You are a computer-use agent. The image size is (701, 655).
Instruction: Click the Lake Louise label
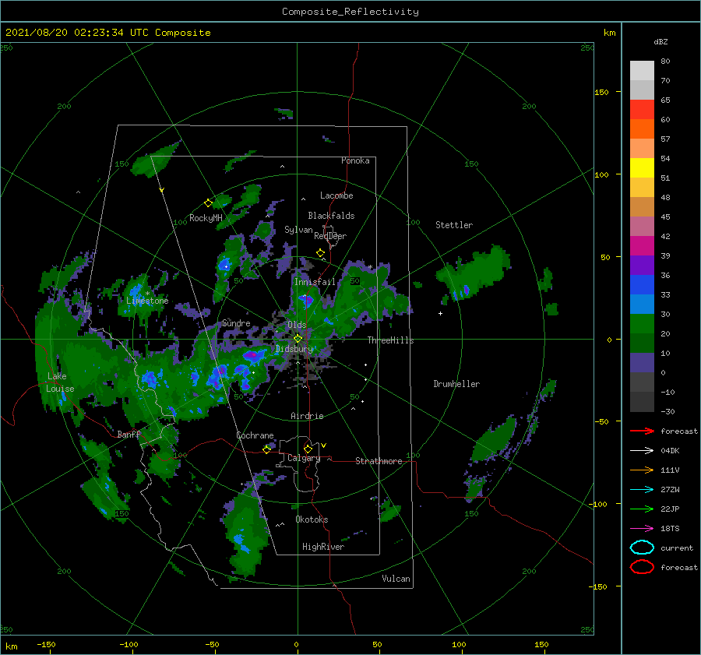point(60,382)
